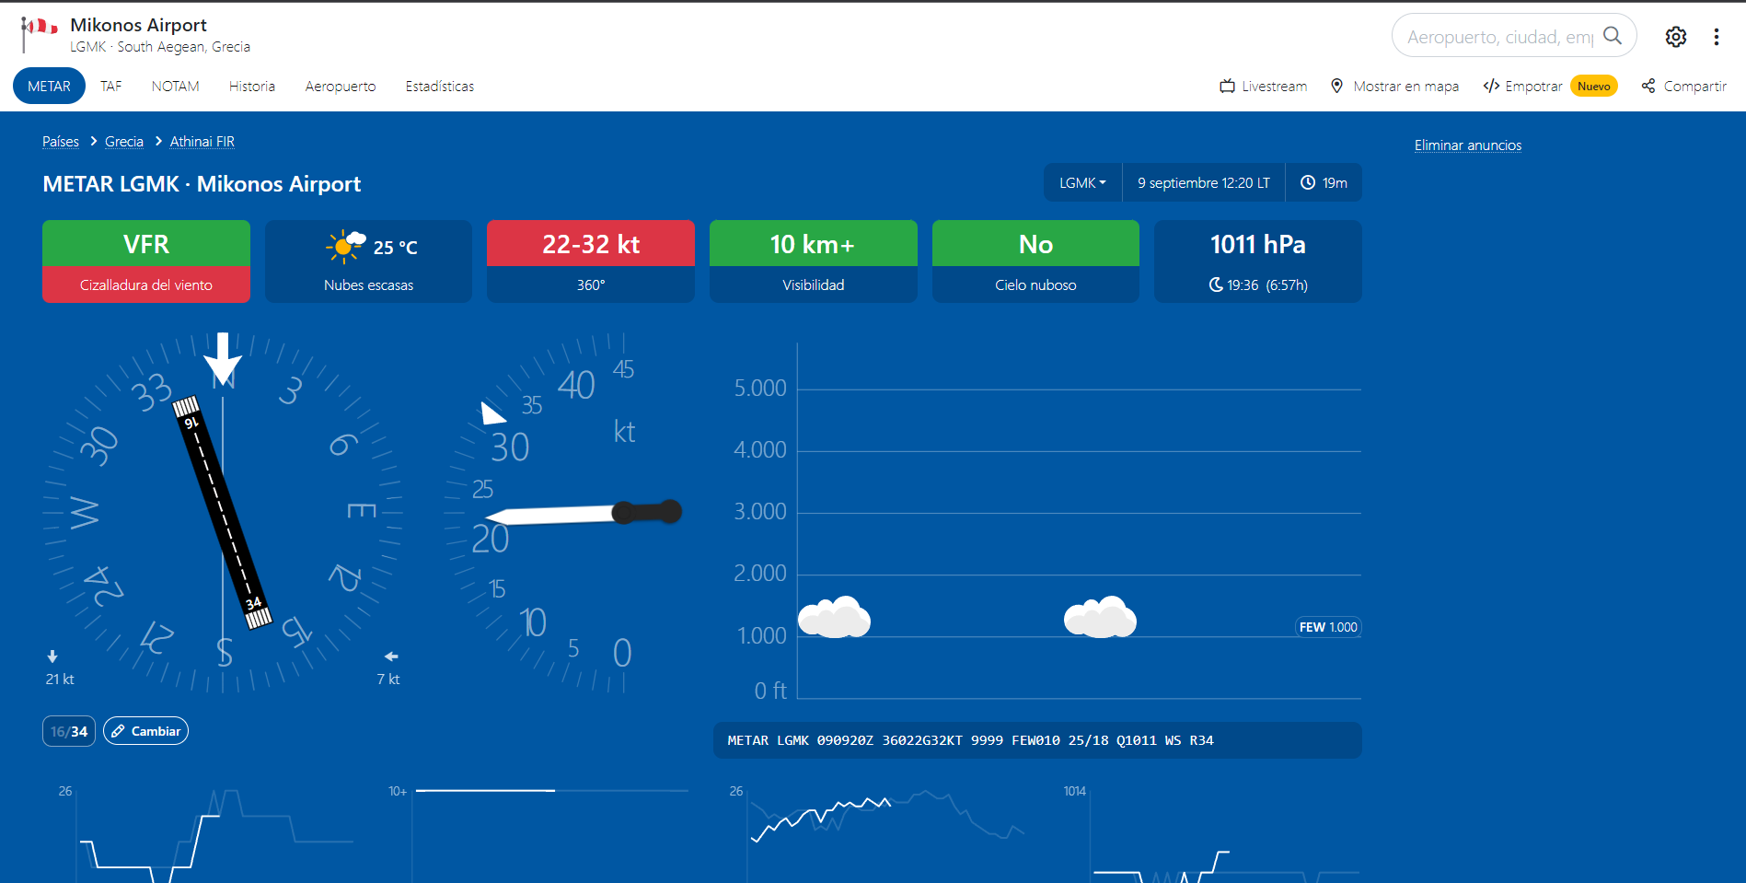Click the Livestream label
This screenshot has height=883, width=1746.
point(1274,86)
